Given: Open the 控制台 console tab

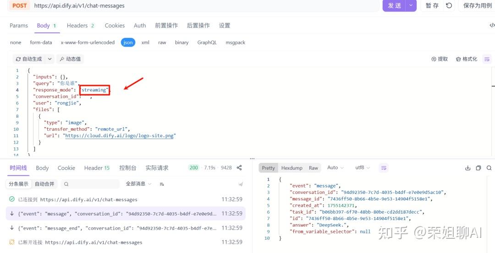Looking at the screenshot, I should coord(127,168).
